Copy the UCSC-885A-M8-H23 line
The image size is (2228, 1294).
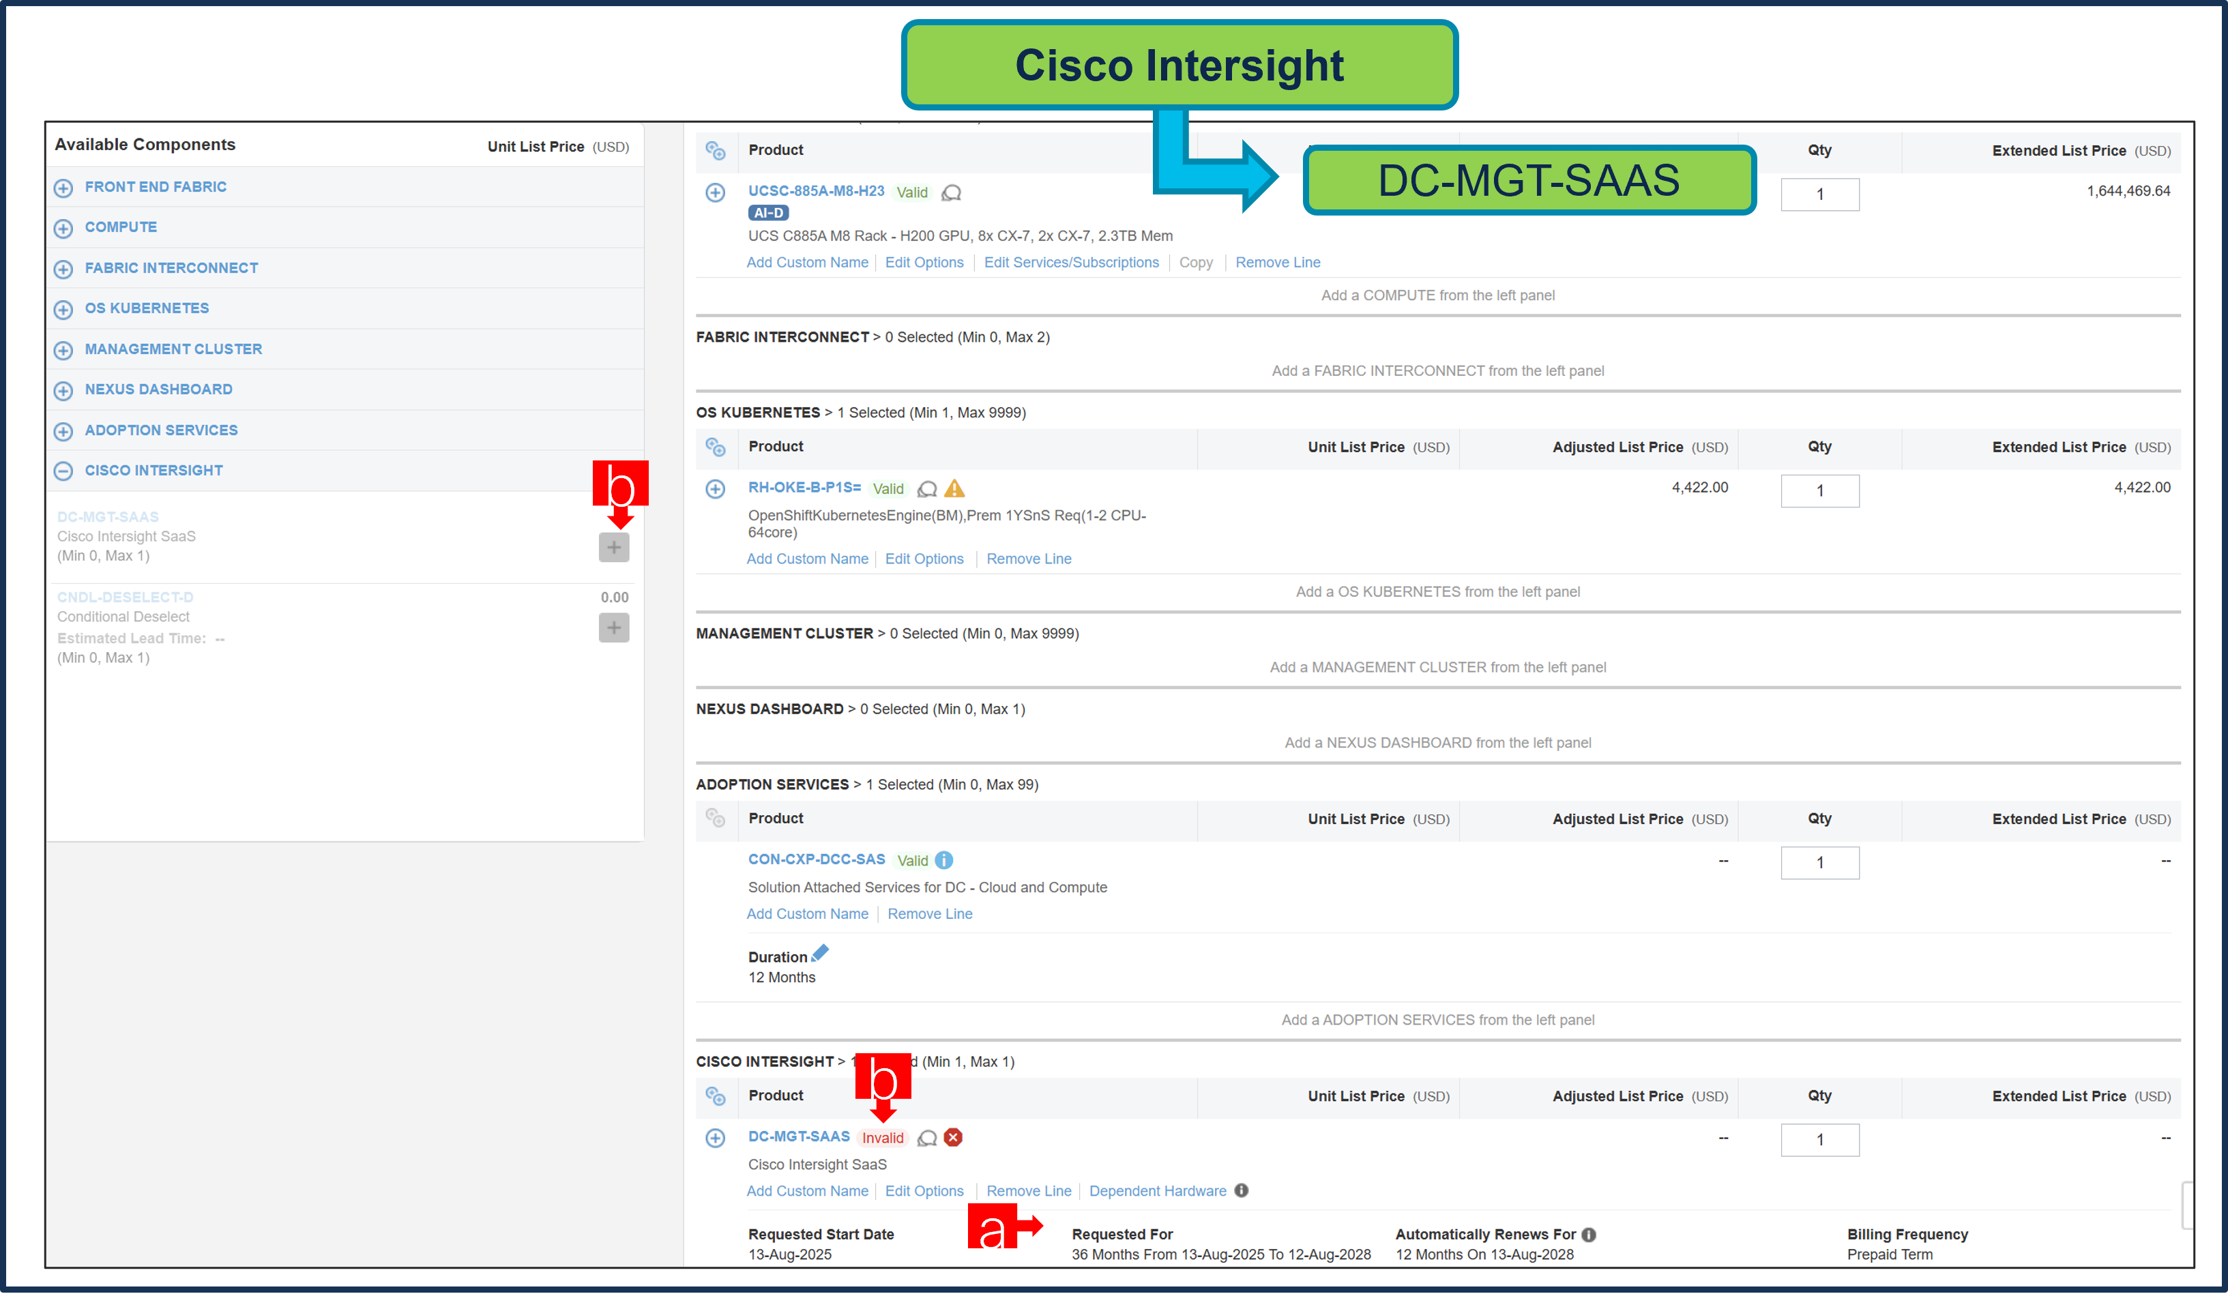1195,263
